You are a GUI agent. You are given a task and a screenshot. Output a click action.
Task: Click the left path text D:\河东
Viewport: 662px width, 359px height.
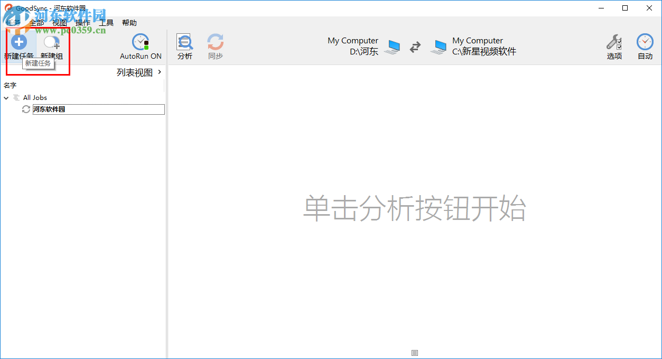[364, 52]
